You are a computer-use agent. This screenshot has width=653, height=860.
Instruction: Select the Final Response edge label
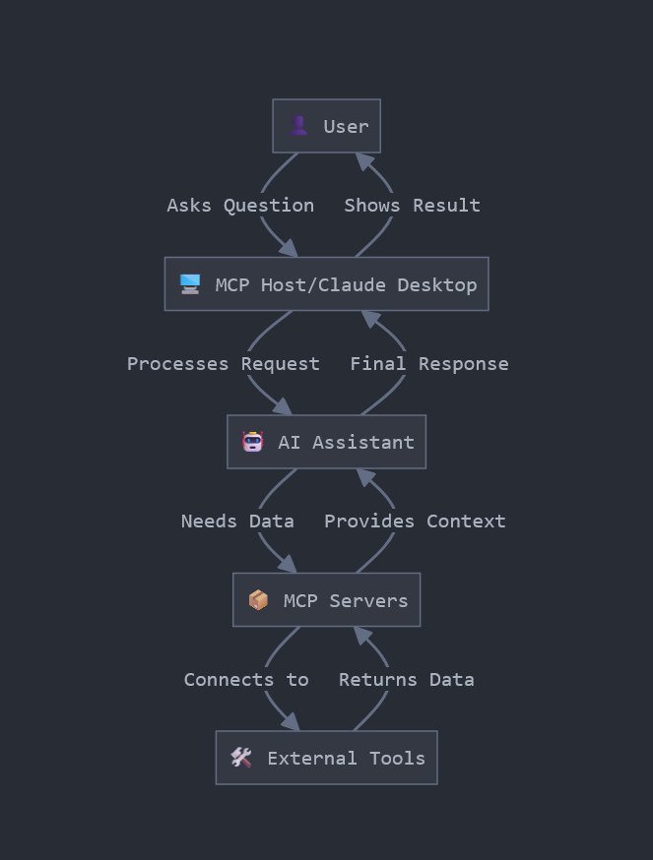(429, 363)
